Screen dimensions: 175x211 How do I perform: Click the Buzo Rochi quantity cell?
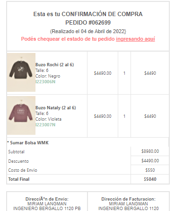124,73
